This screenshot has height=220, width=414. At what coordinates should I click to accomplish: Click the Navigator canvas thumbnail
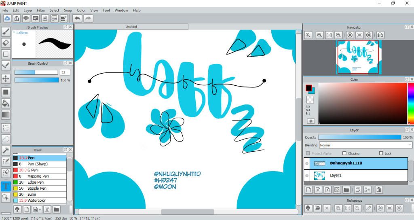(359, 57)
